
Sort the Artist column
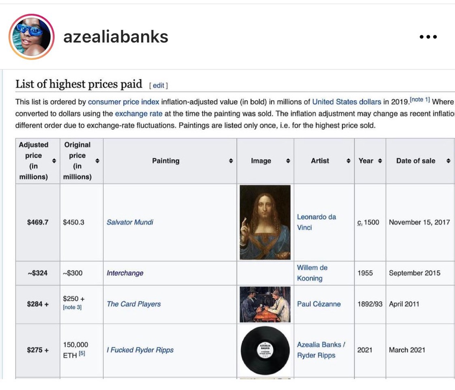(348, 161)
